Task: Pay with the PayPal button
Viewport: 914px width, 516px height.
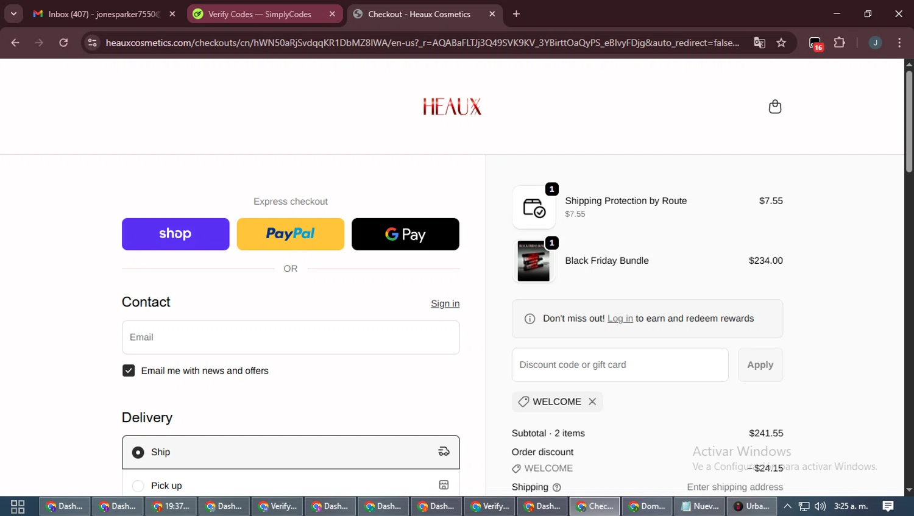Action: (291, 234)
